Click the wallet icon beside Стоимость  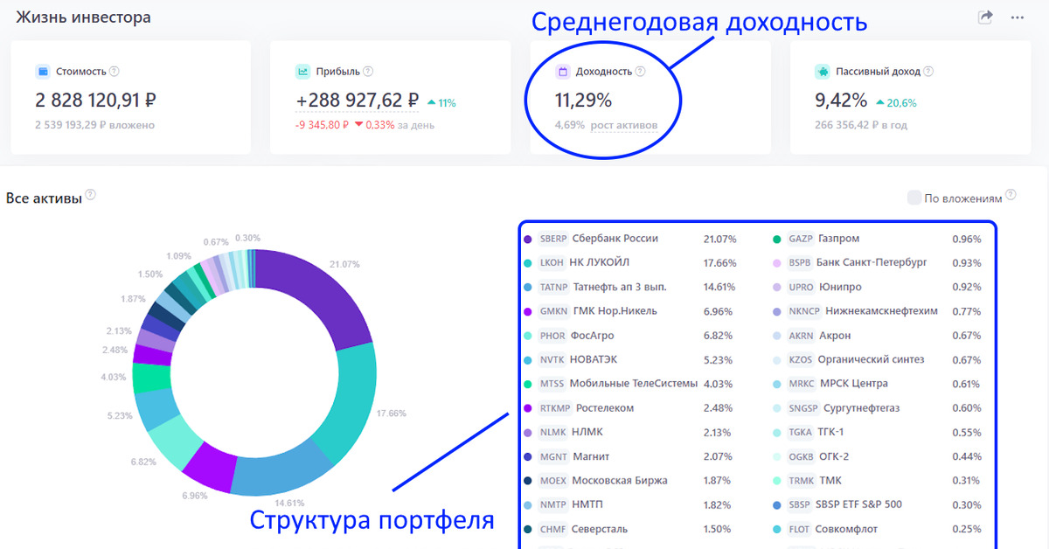43,72
